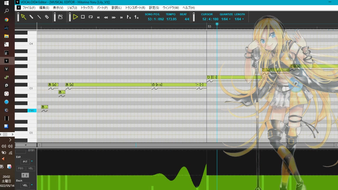This screenshot has width=338, height=190.
Task: Click the playhead marker on the ruler
Action: click(x=217, y=24)
